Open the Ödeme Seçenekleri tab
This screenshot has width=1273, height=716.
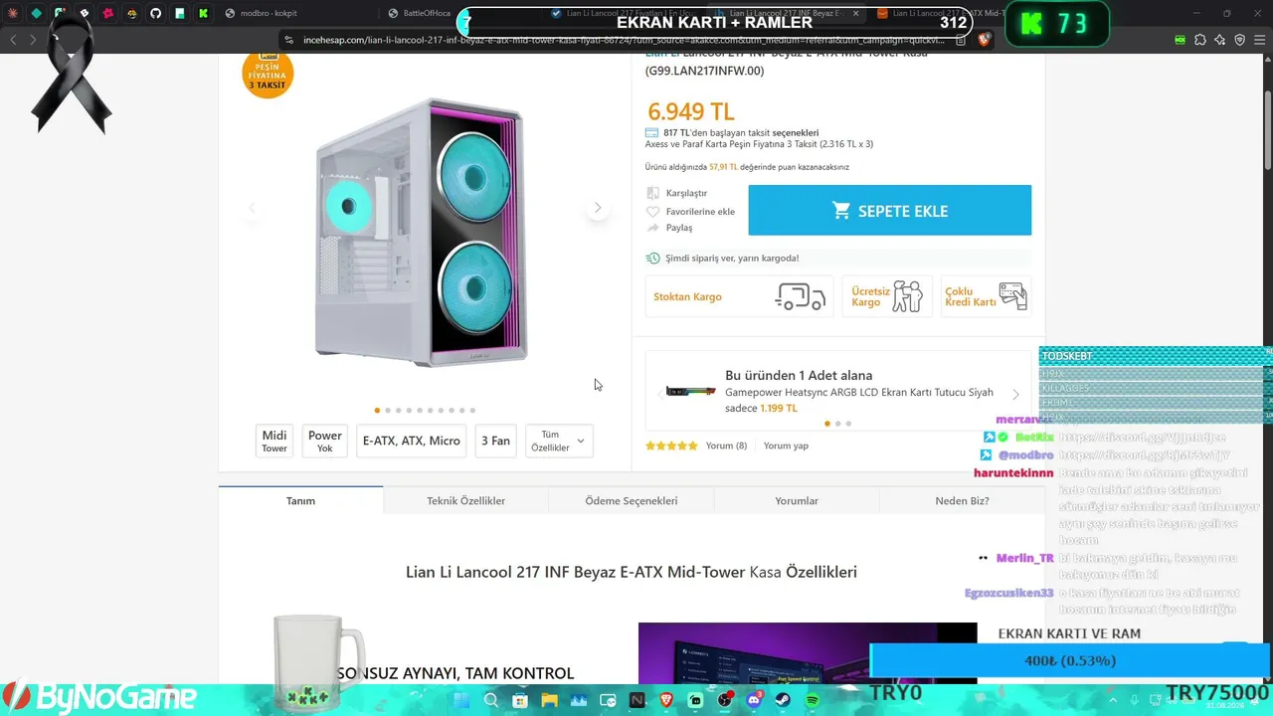pos(631,500)
